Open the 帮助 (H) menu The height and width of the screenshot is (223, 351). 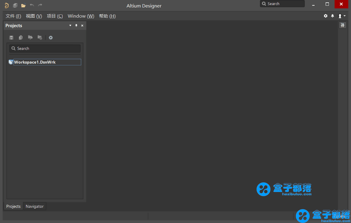(x=107, y=16)
